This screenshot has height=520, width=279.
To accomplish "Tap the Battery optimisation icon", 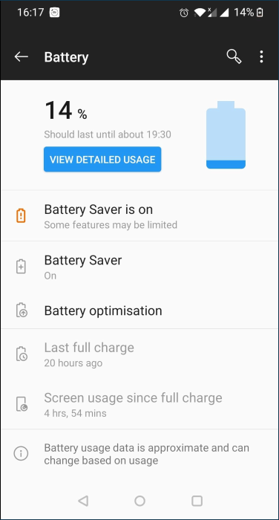I will pyautogui.click(x=22, y=310).
